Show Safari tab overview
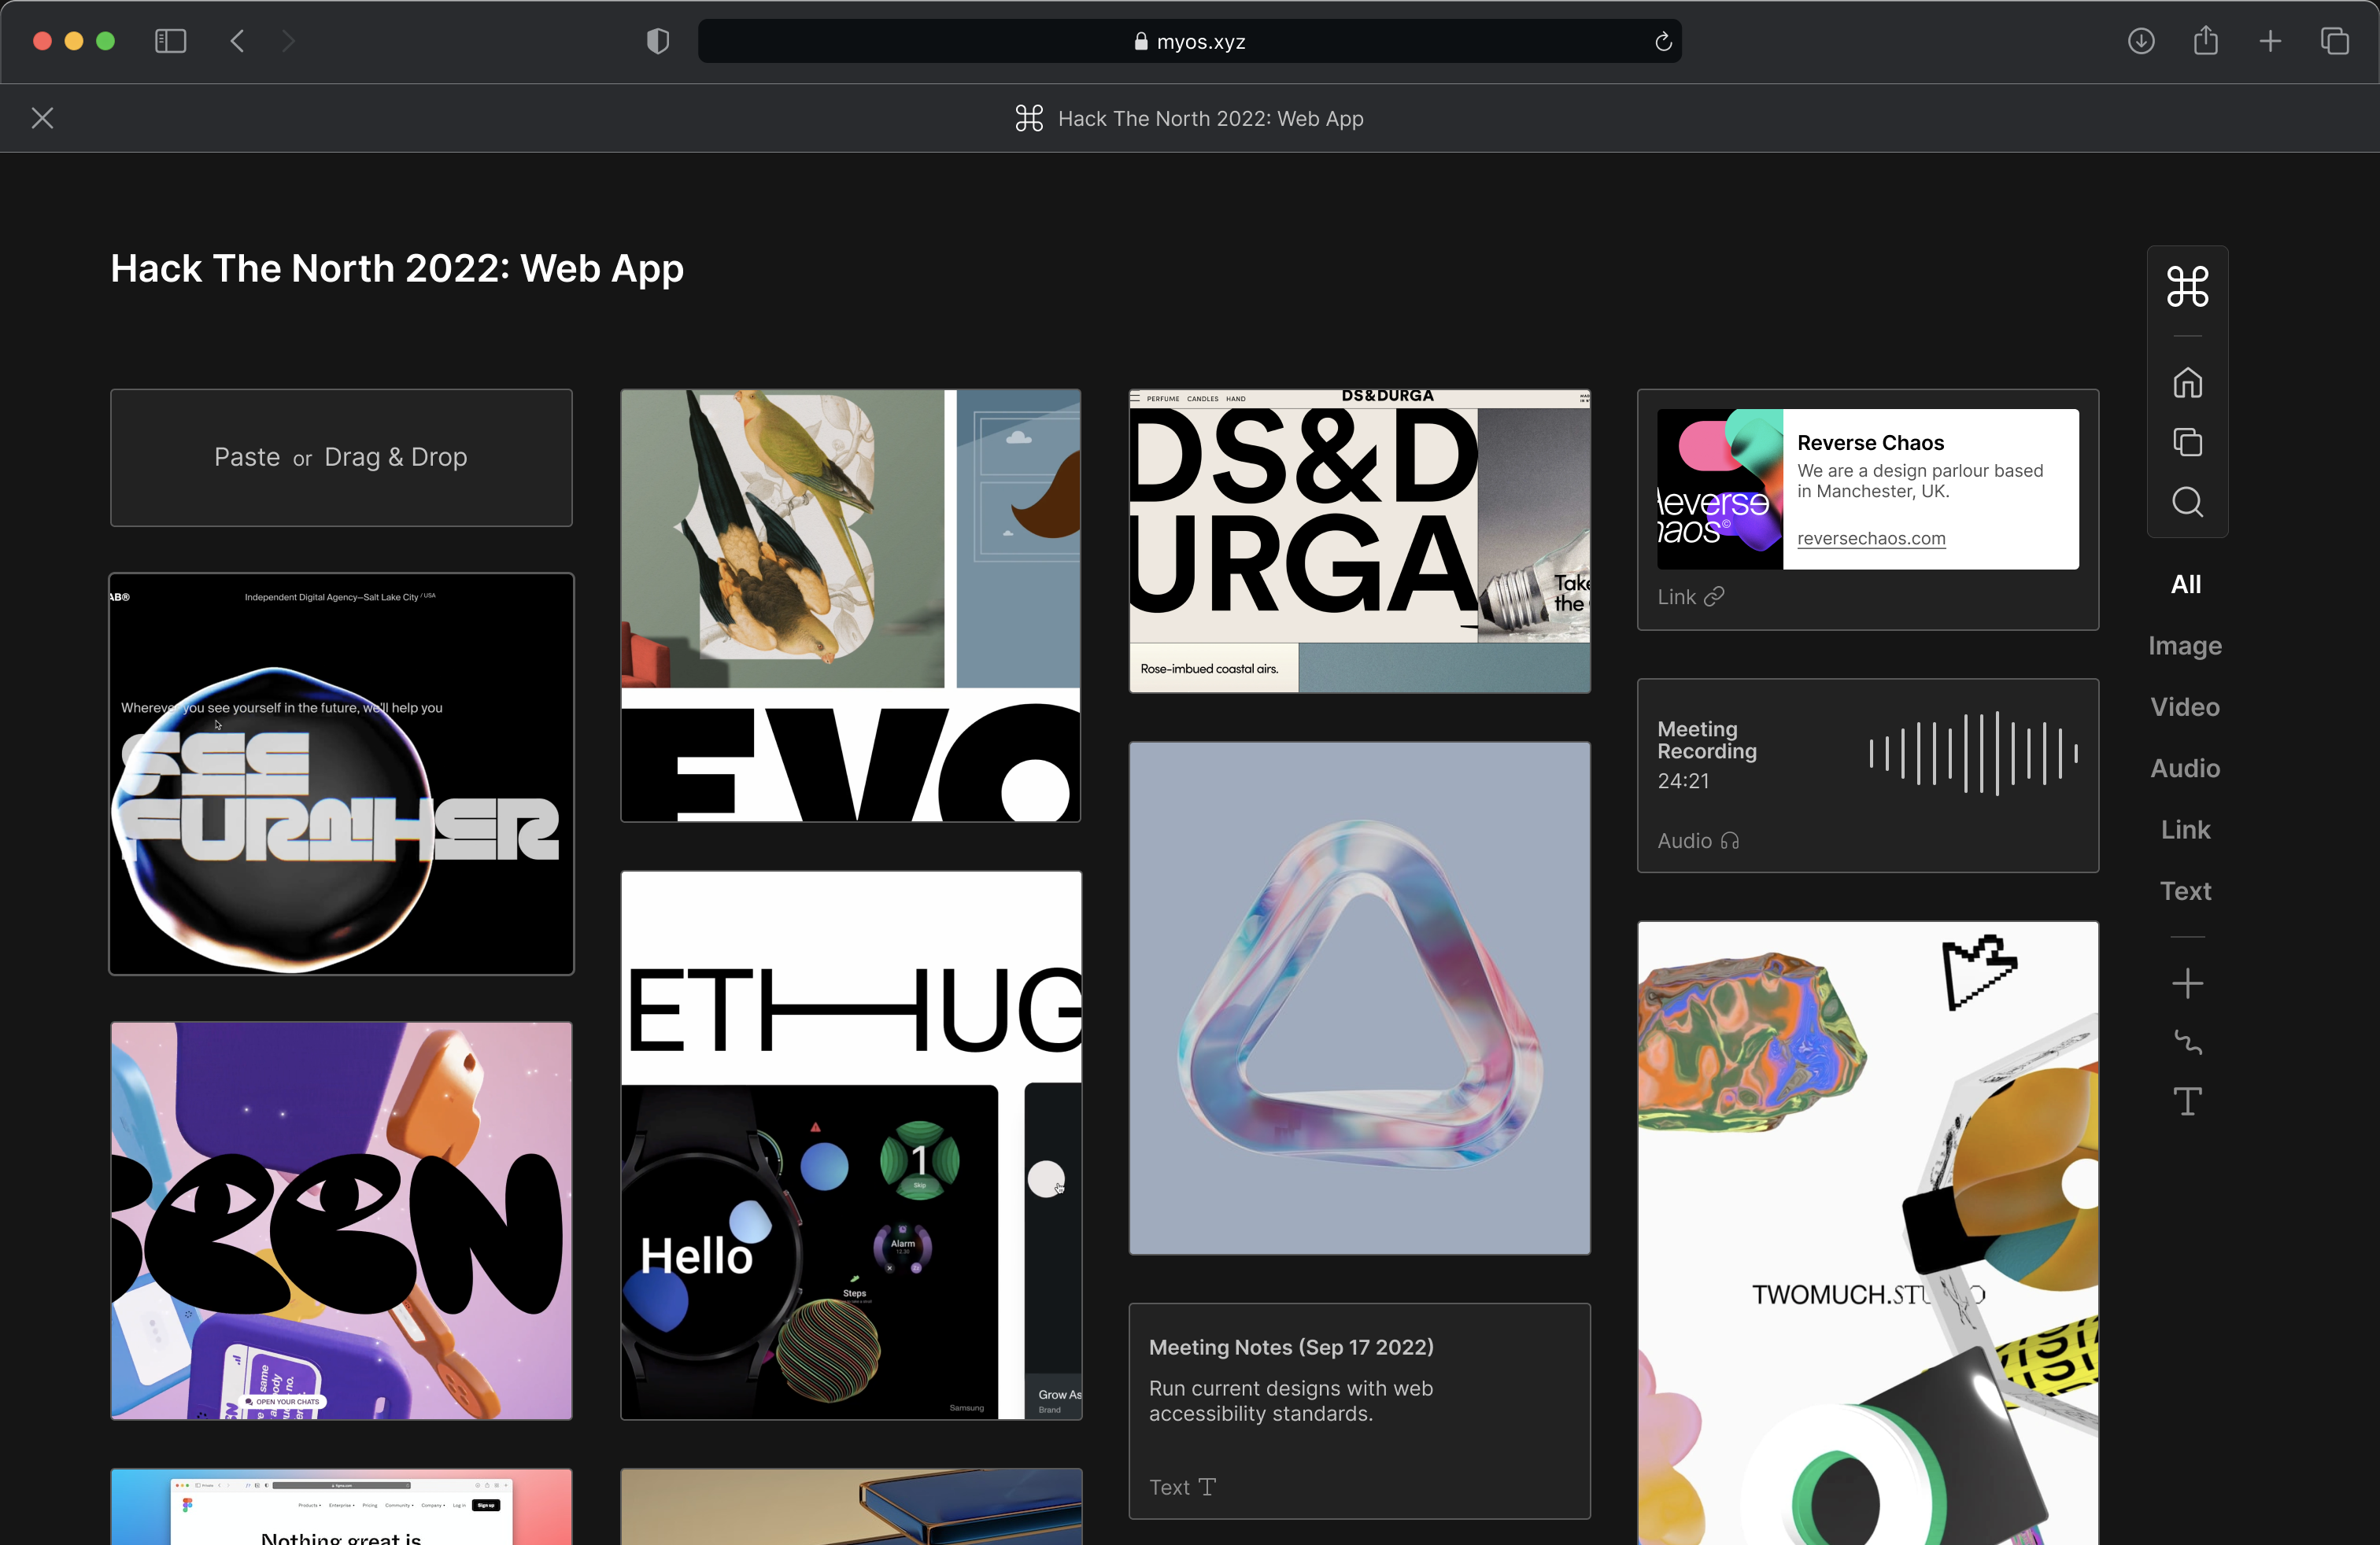Viewport: 2380px width, 1545px height. [x=2335, y=41]
